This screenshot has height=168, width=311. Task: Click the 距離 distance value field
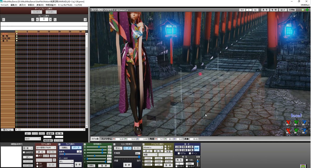point(194,139)
